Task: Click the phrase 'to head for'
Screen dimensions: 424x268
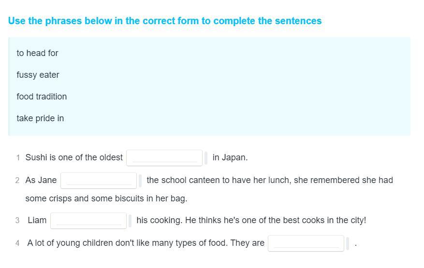Action: coord(37,53)
